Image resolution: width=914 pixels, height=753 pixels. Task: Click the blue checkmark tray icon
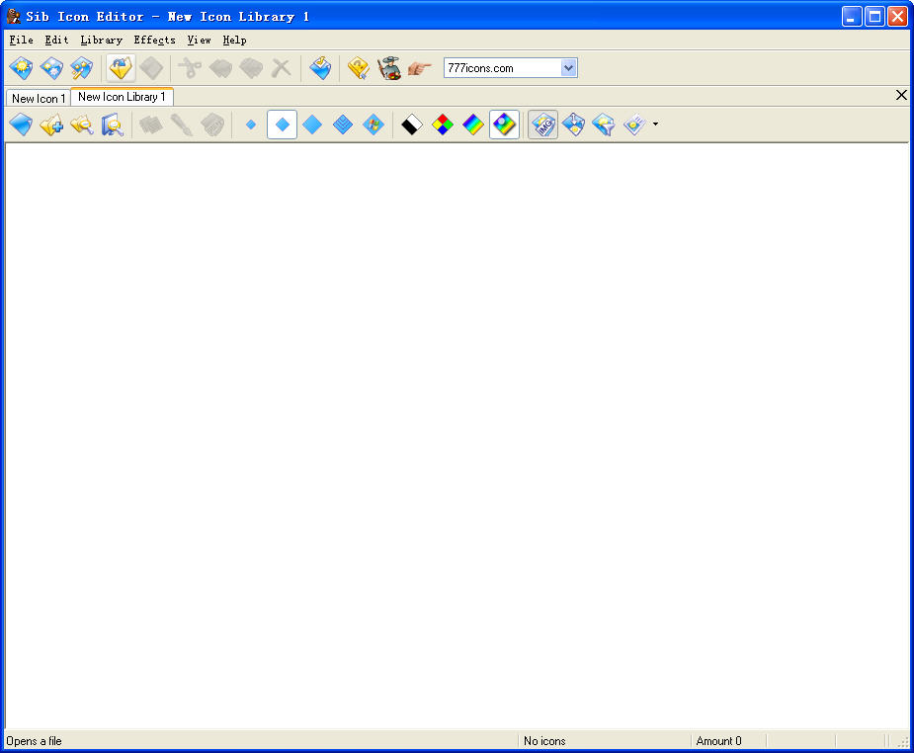320,68
